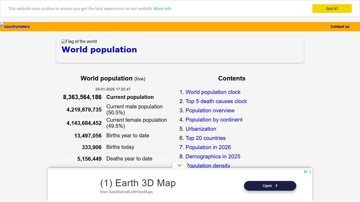Go to Contact us
The image size is (360, 202).
[340, 26]
